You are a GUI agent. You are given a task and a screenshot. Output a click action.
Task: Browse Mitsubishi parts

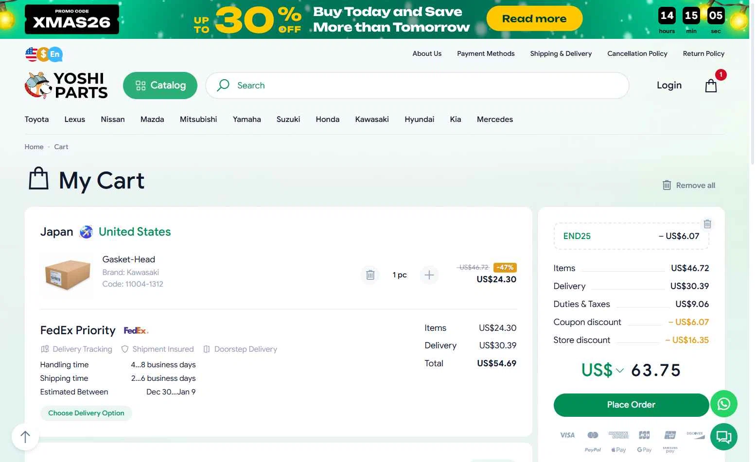pyautogui.click(x=198, y=120)
